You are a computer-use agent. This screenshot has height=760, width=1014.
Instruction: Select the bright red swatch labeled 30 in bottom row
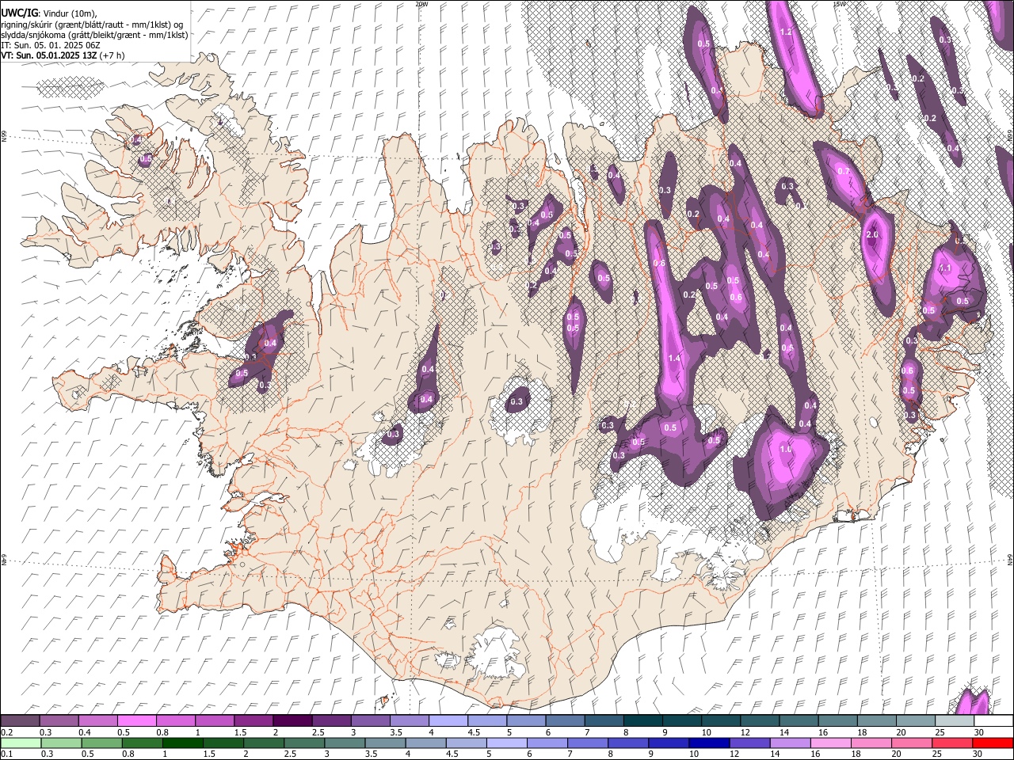992,743
